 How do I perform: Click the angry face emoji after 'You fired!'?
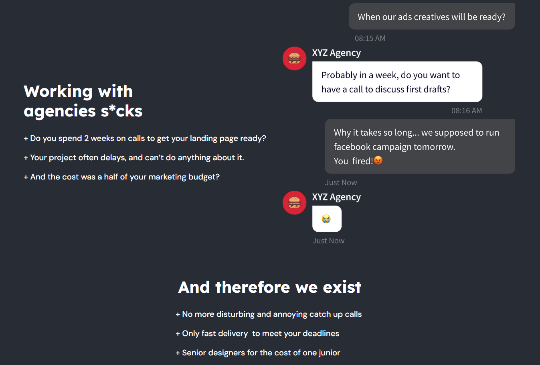point(378,161)
